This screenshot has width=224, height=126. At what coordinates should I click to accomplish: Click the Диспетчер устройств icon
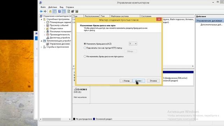click(48, 38)
